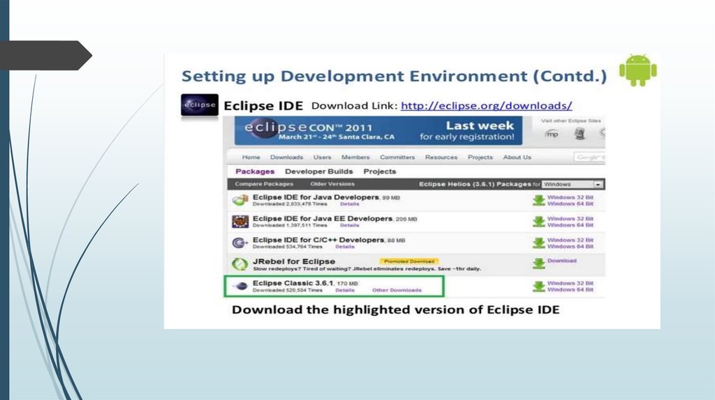This screenshot has height=400, width=715.
Task: Click green download arrow for Eclipse Classic
Action: click(x=538, y=286)
